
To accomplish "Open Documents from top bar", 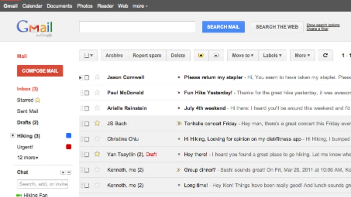I will tap(60, 6).
